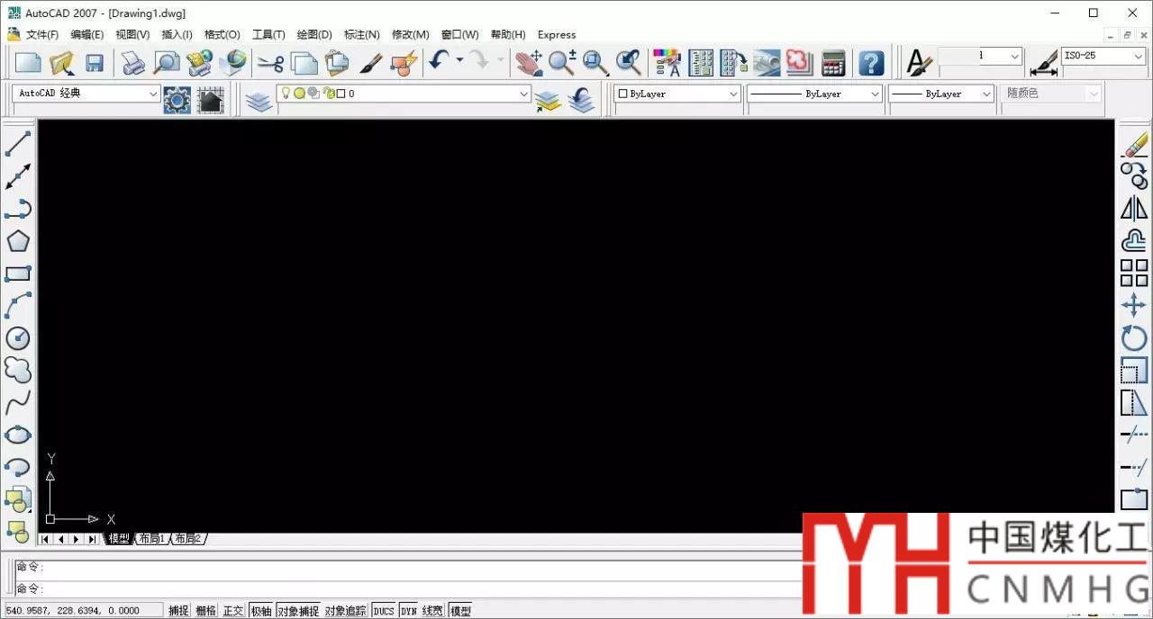1153x619 pixels.
Task: Open the QuickCalc calculator
Action: pyautogui.click(x=833, y=62)
